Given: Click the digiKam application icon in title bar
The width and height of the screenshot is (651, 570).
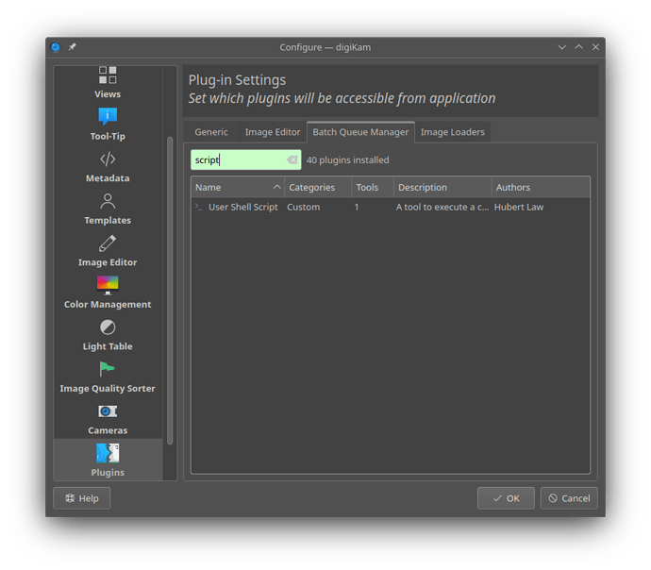Looking at the screenshot, I should [56, 47].
